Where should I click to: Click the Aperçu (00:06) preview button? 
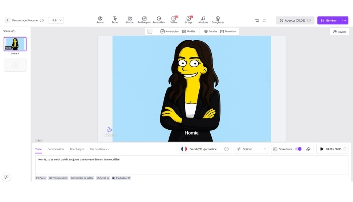click(295, 20)
